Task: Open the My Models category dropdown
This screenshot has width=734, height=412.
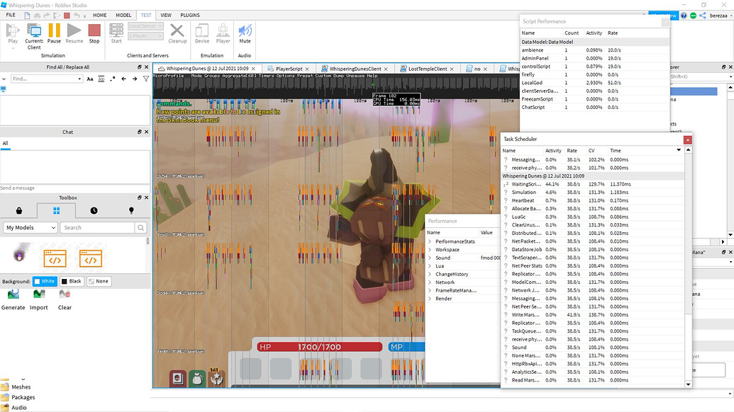Action: tap(30, 227)
